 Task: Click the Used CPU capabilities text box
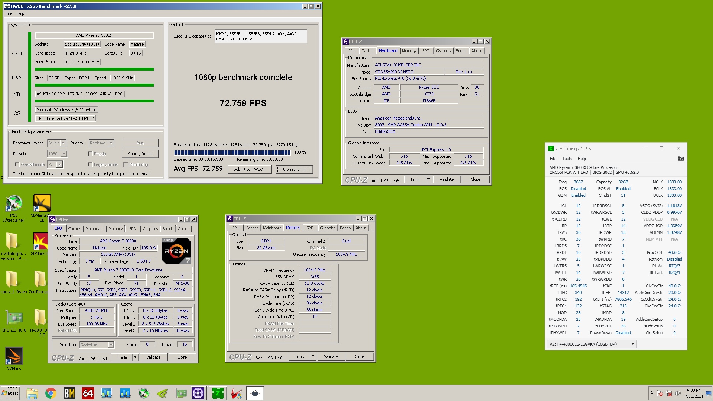(x=261, y=36)
